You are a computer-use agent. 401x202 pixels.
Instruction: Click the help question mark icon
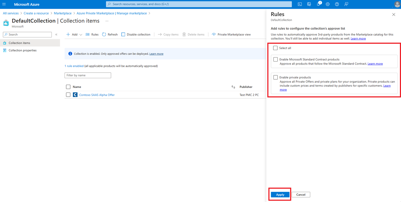[337, 4]
